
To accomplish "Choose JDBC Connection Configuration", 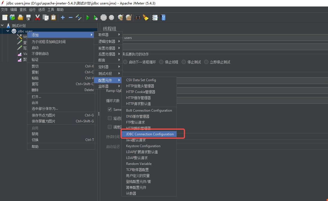I will 149,134.
